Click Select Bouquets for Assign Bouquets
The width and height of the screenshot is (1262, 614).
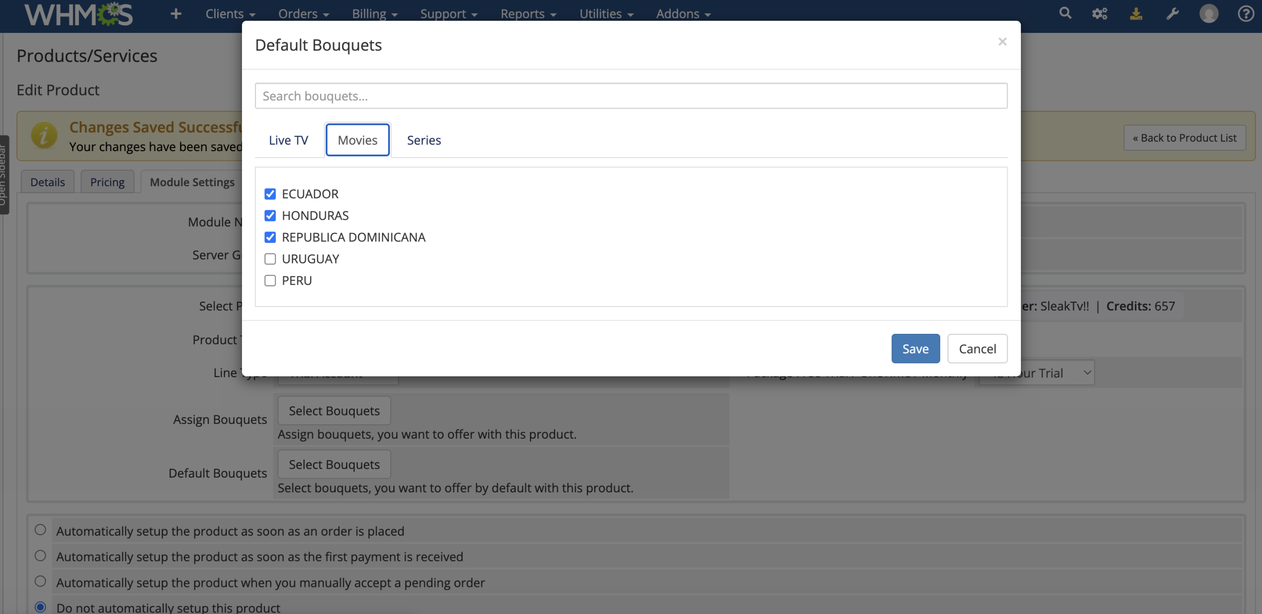tap(334, 411)
